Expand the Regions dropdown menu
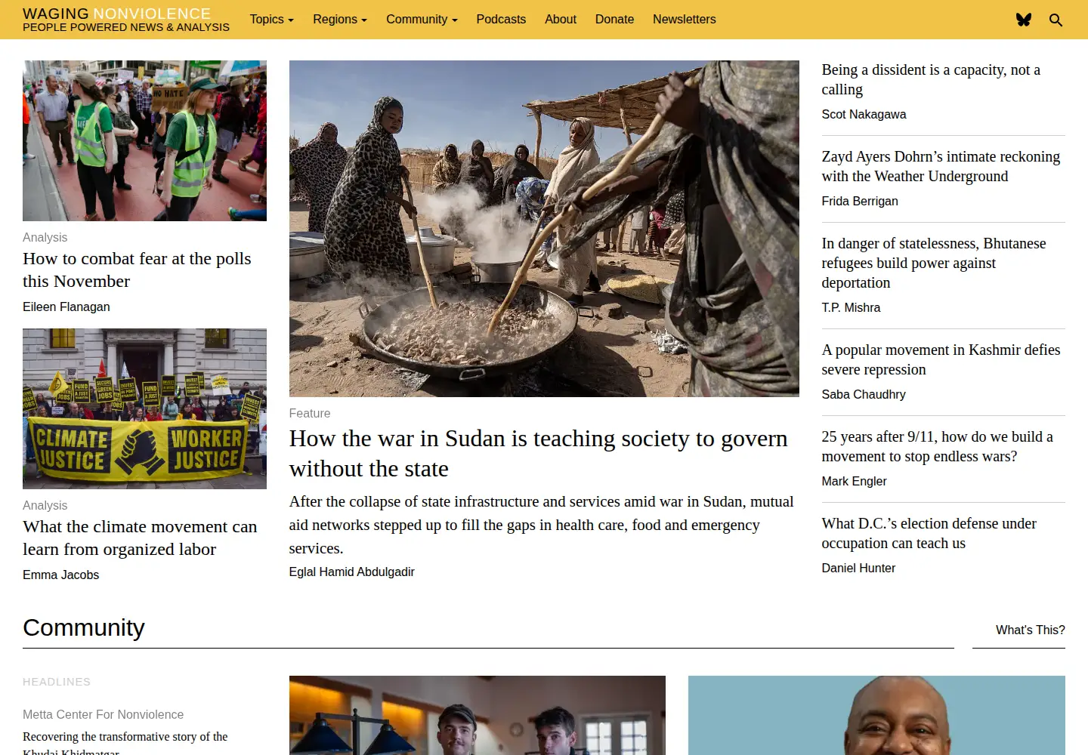 (340, 20)
